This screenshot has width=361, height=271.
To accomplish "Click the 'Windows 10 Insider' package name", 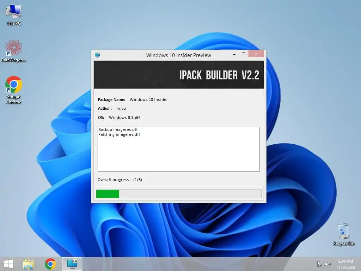I will click(149, 100).
